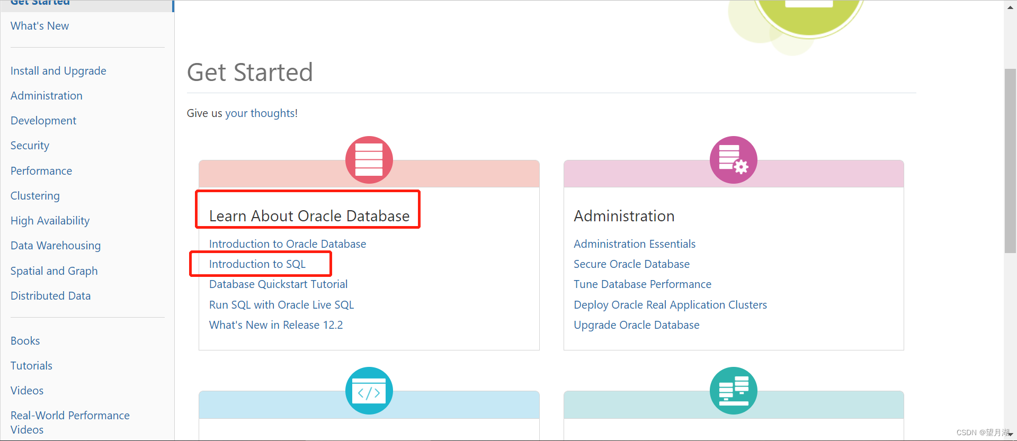Viewport: 1017px width, 441px height.
Task: Open Real-World Performance Videos link
Action: (70, 422)
